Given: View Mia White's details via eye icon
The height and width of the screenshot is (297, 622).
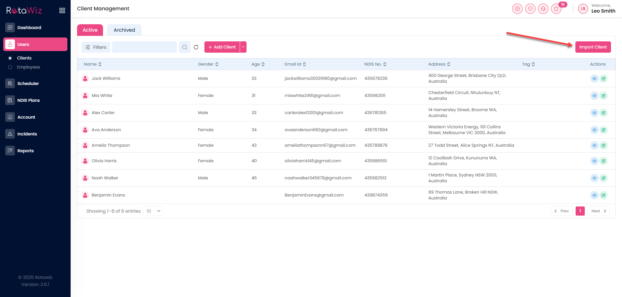Looking at the screenshot, I should (x=594, y=96).
